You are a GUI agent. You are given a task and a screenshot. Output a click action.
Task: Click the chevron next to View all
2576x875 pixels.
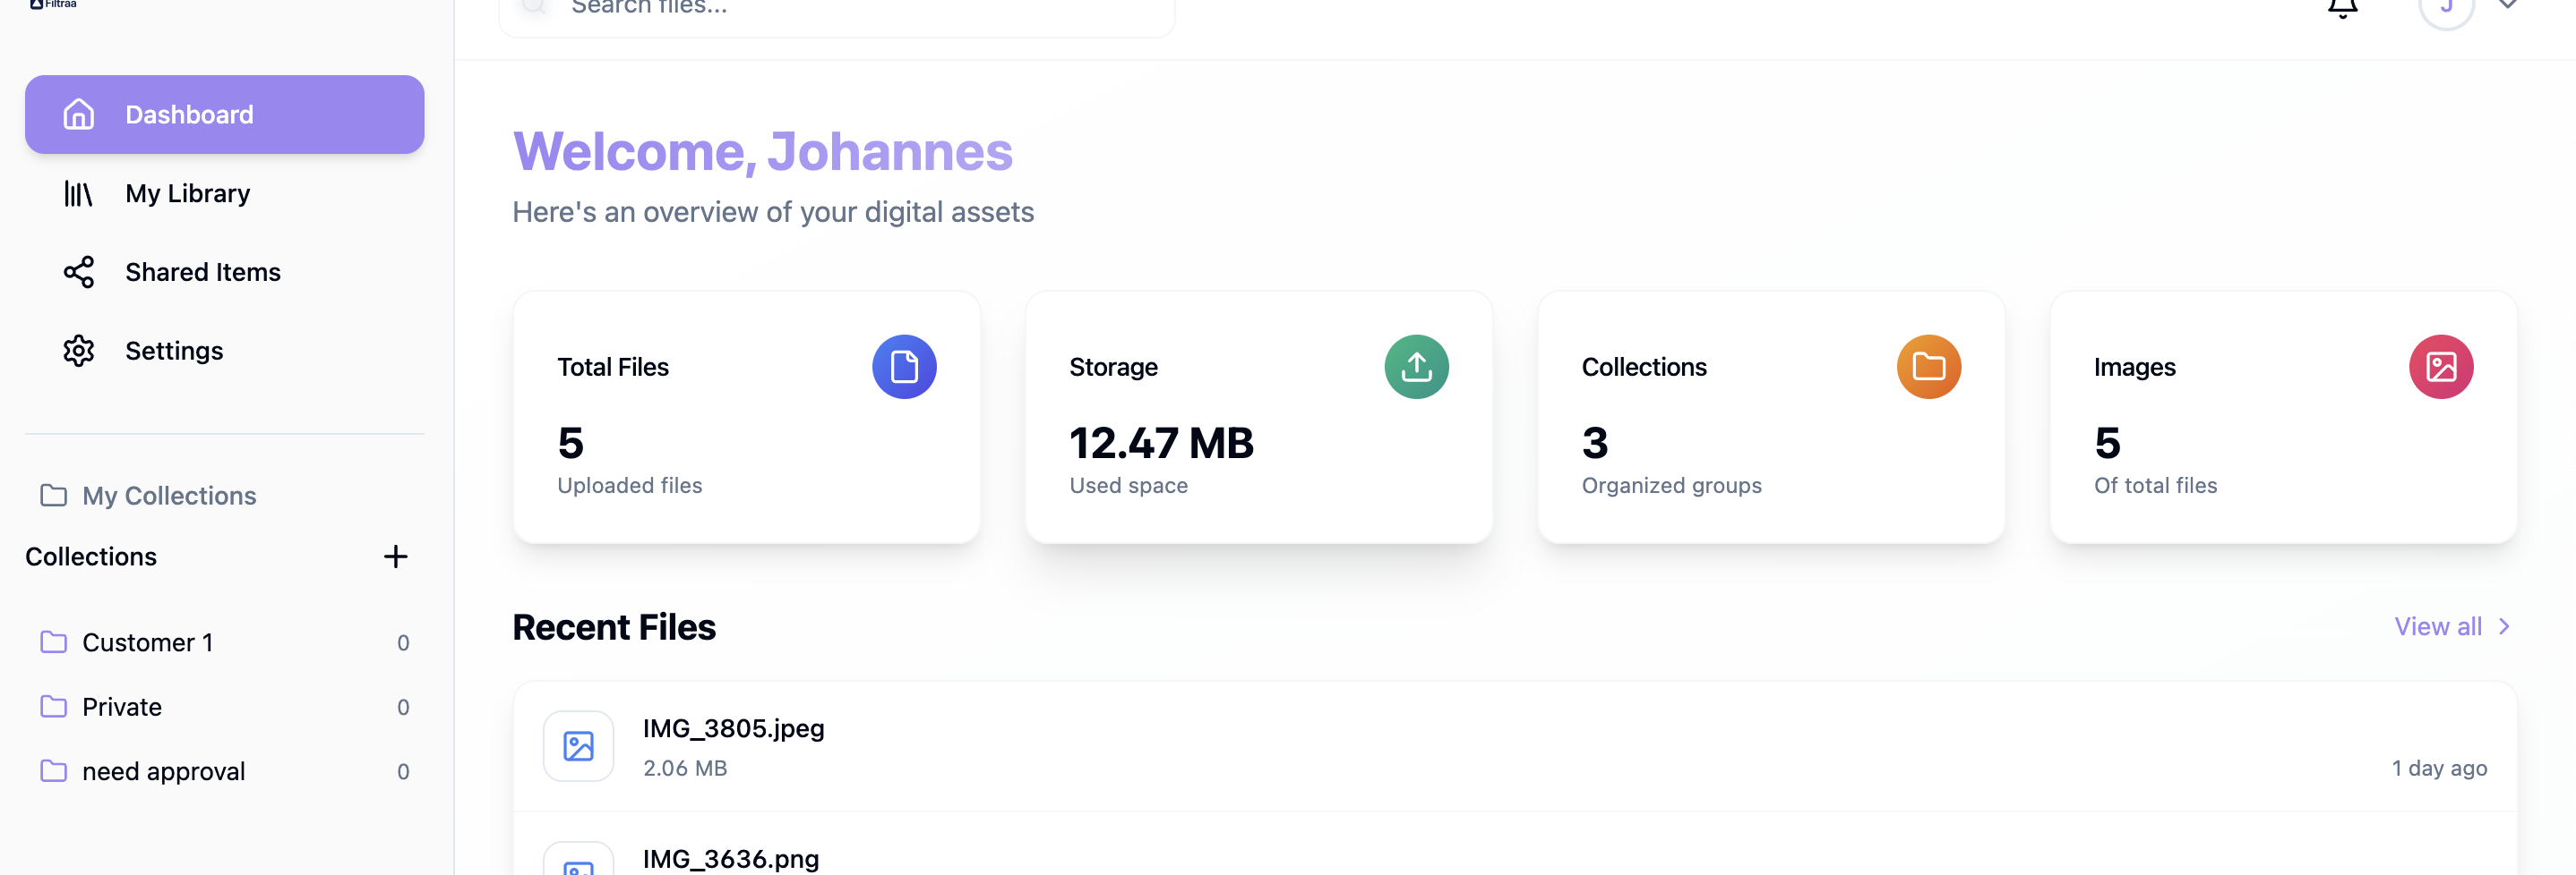[2504, 626]
